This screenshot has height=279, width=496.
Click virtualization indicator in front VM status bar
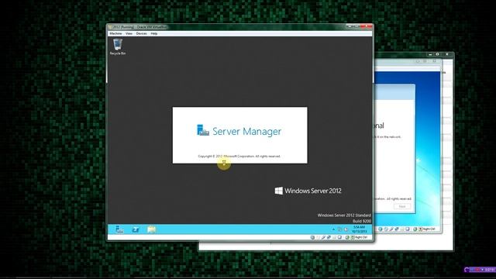(347, 237)
